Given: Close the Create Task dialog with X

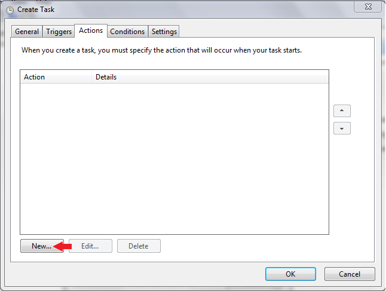Looking at the screenshot, I should [368, 7].
